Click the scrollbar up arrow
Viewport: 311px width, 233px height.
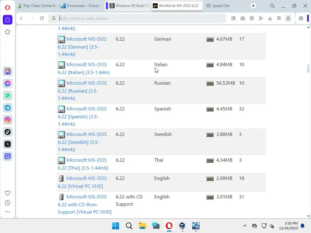coord(308,28)
